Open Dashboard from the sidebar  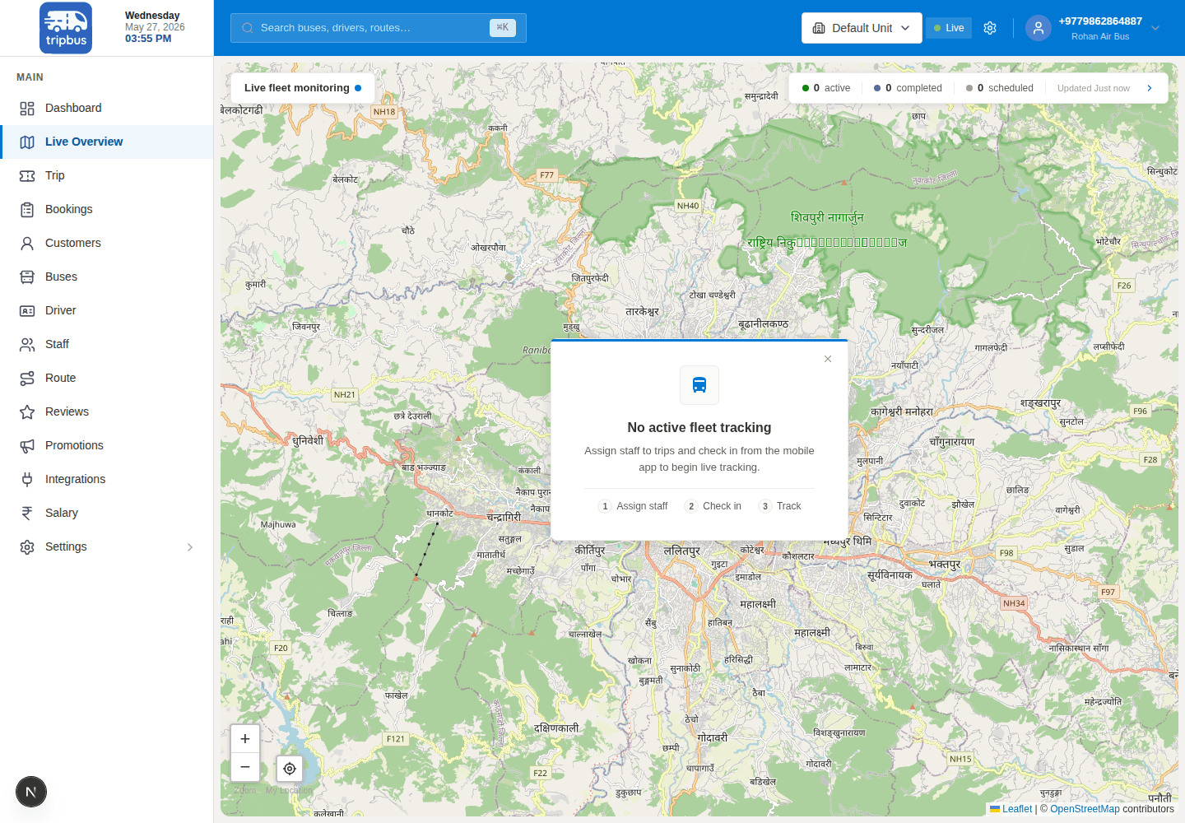click(x=107, y=108)
